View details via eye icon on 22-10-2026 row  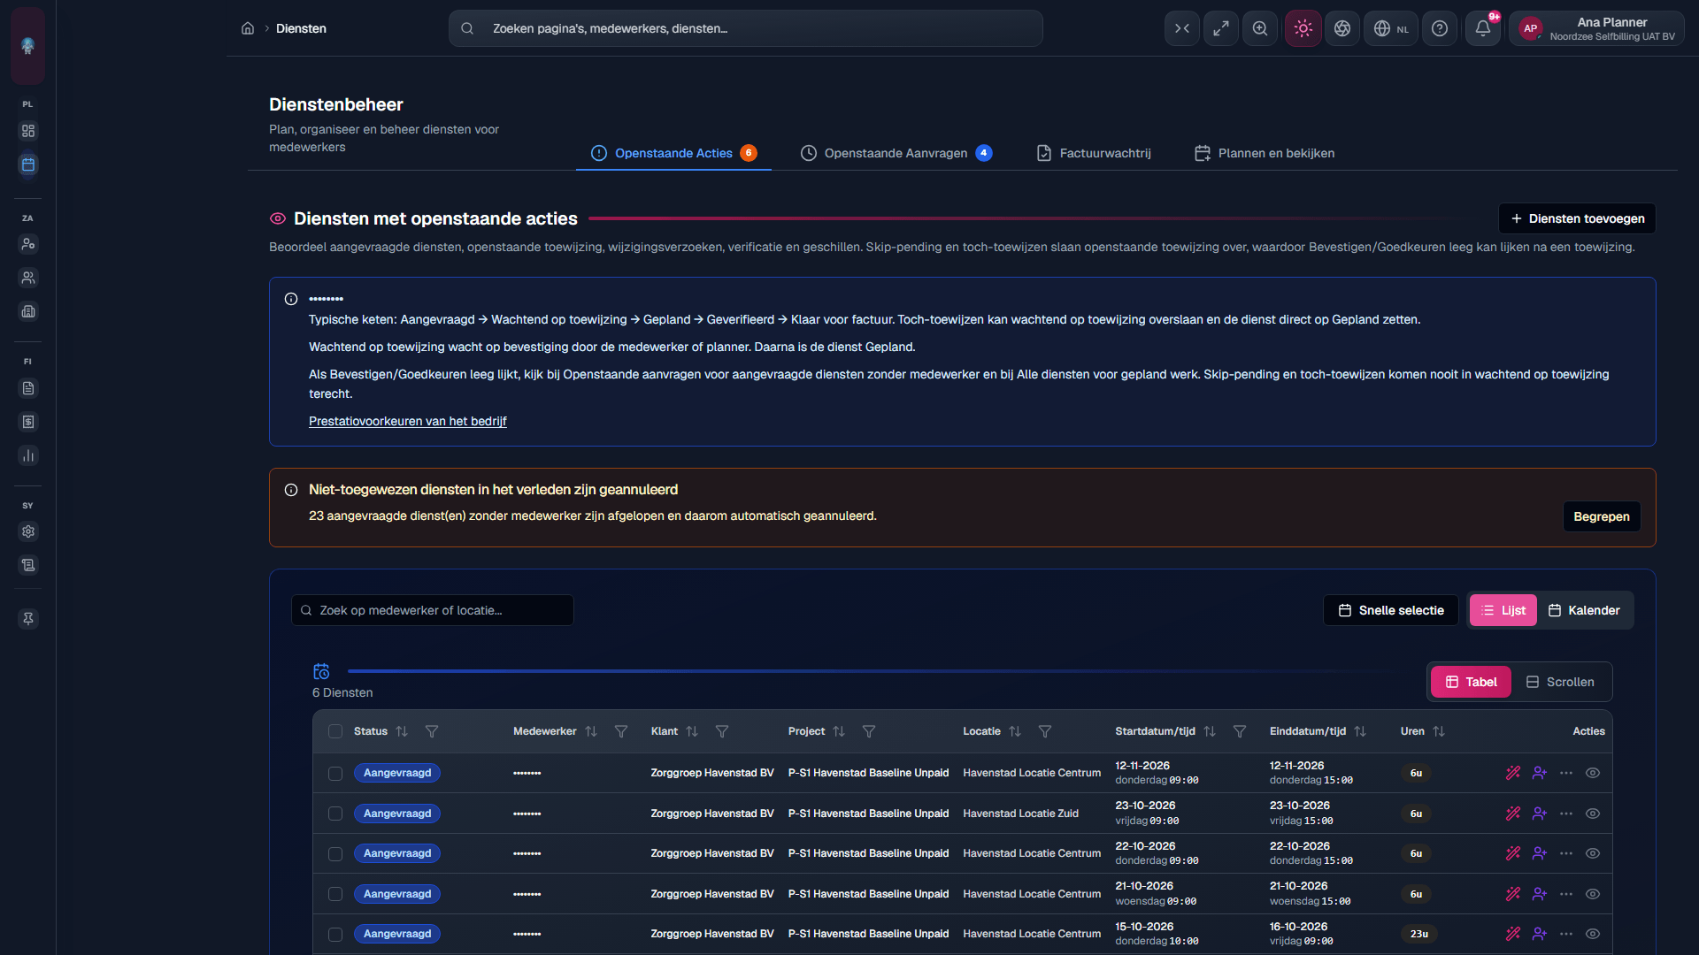(x=1593, y=853)
